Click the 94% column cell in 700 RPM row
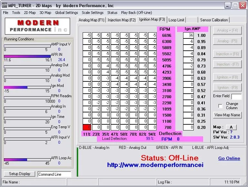The width and height of the screenshot is (248, 187). coord(152,127)
